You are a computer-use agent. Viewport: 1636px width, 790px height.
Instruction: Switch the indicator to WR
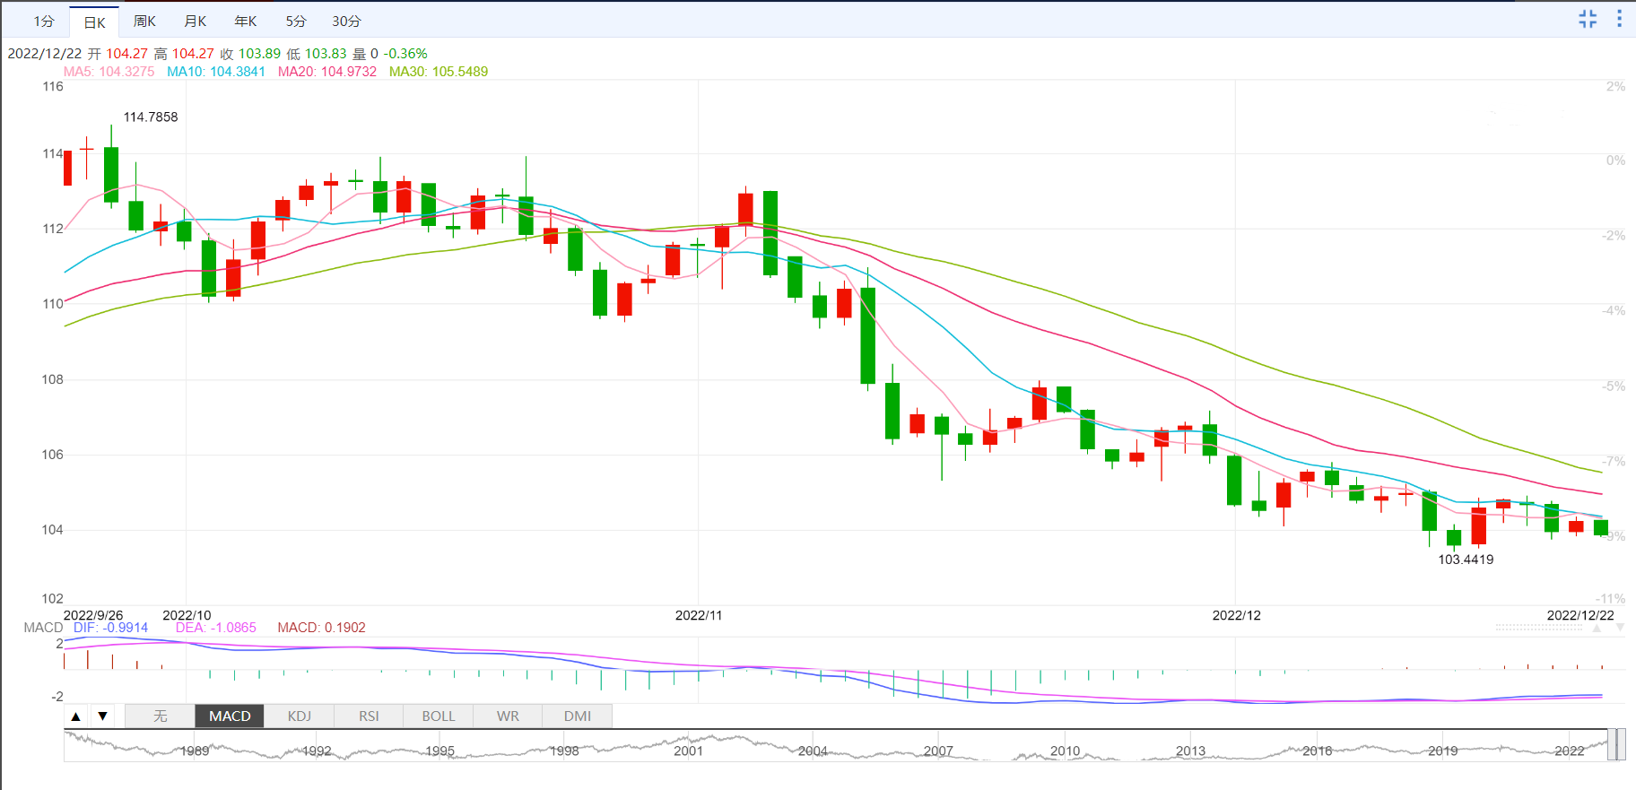[508, 716]
